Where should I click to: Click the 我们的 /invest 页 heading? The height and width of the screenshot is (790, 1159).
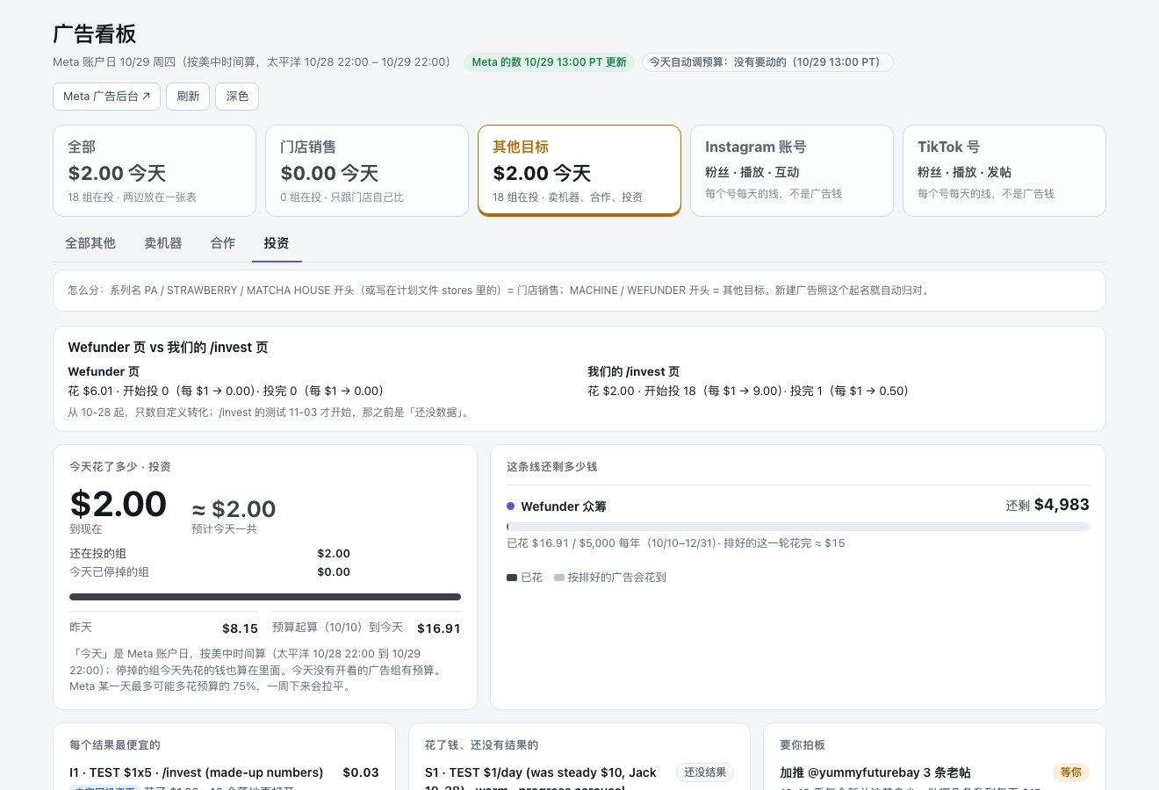[633, 372]
